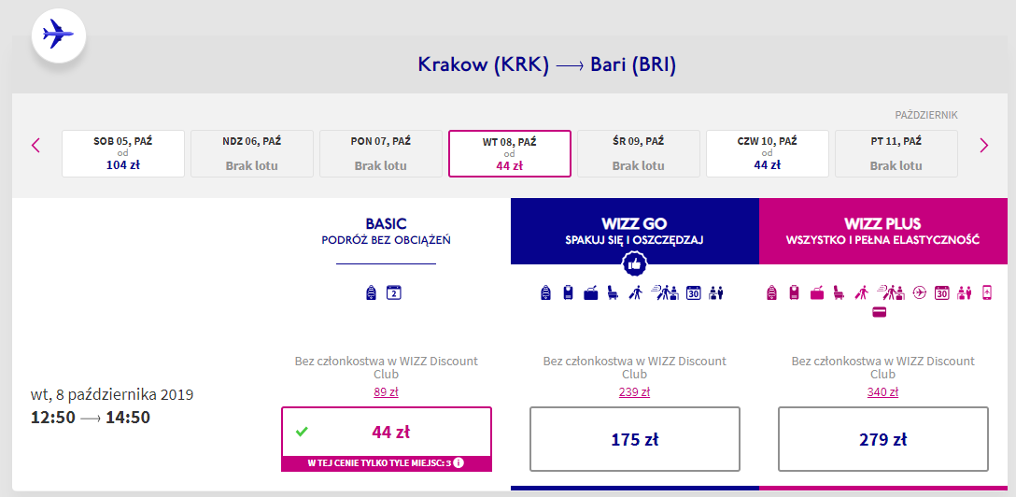This screenshot has width=1016, height=497.
Task: Click the seat selection icon under WIZZ GO
Action: [612, 293]
